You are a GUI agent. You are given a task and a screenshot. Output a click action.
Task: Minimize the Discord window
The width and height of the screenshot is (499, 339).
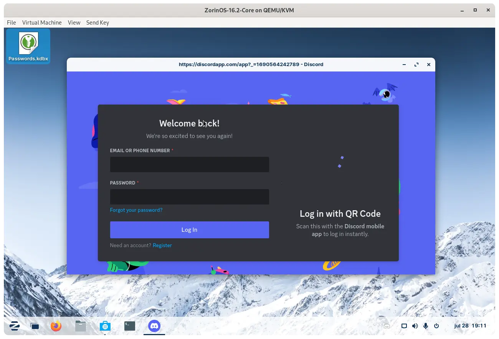click(x=404, y=65)
